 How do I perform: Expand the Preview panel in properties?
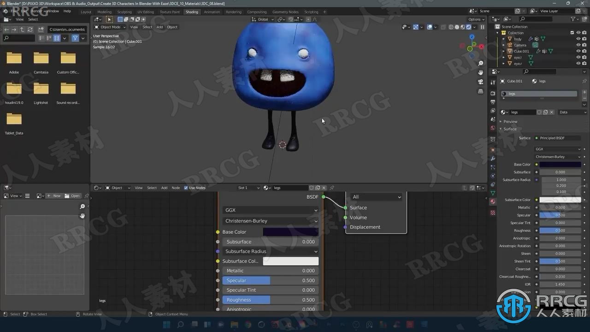(x=510, y=122)
